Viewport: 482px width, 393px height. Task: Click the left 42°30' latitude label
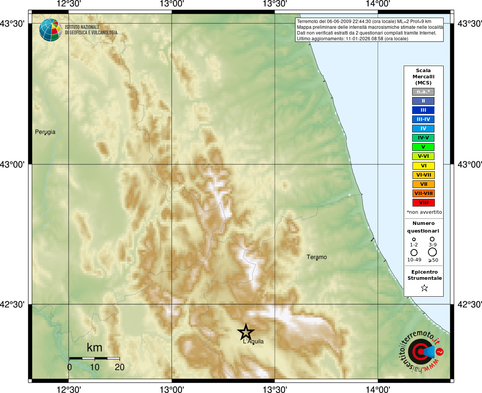point(12,305)
